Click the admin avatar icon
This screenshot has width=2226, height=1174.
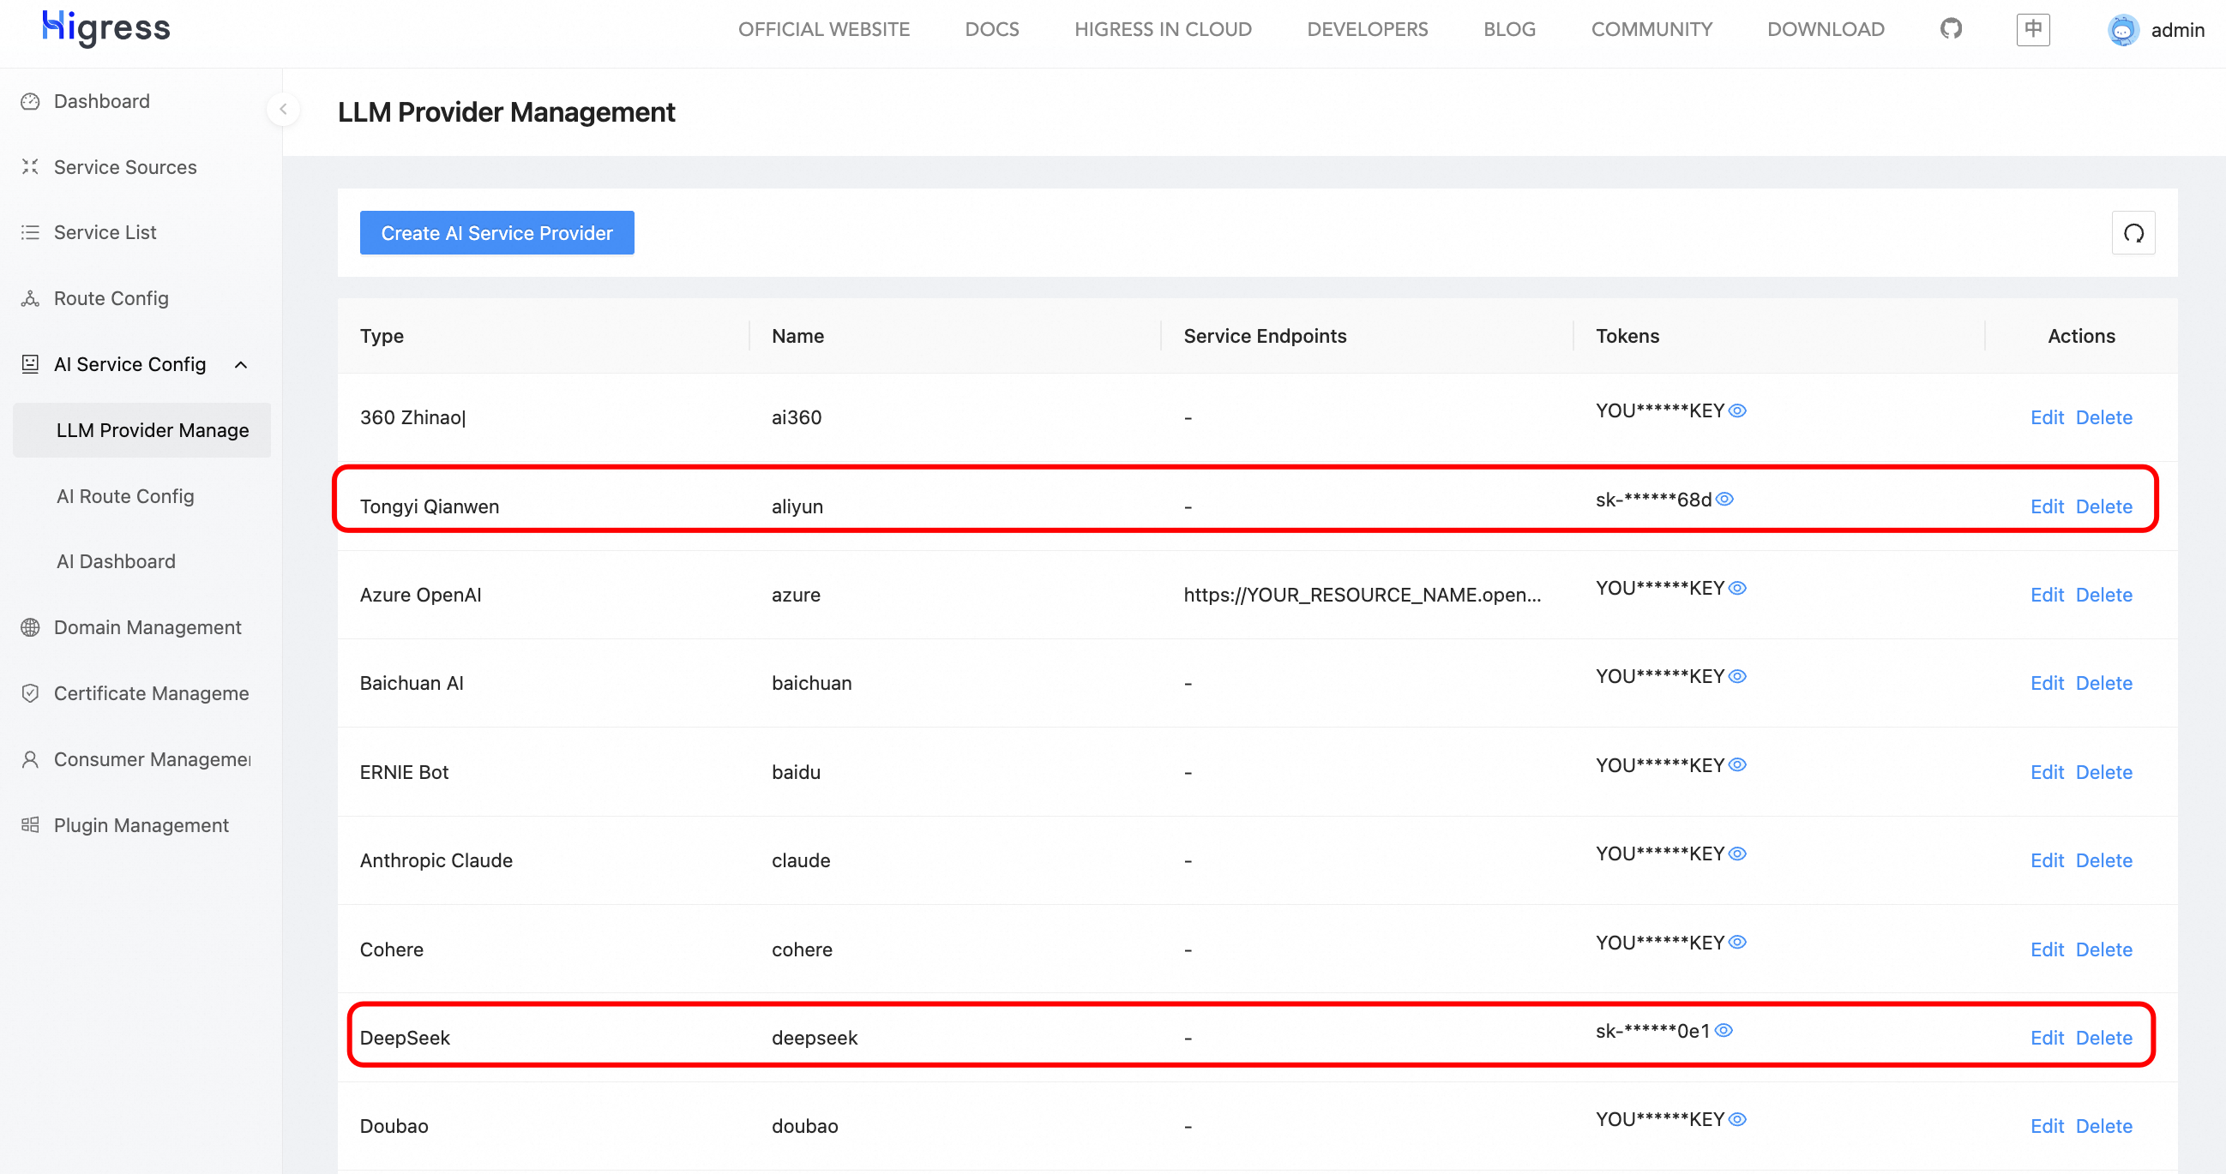pos(2122,30)
